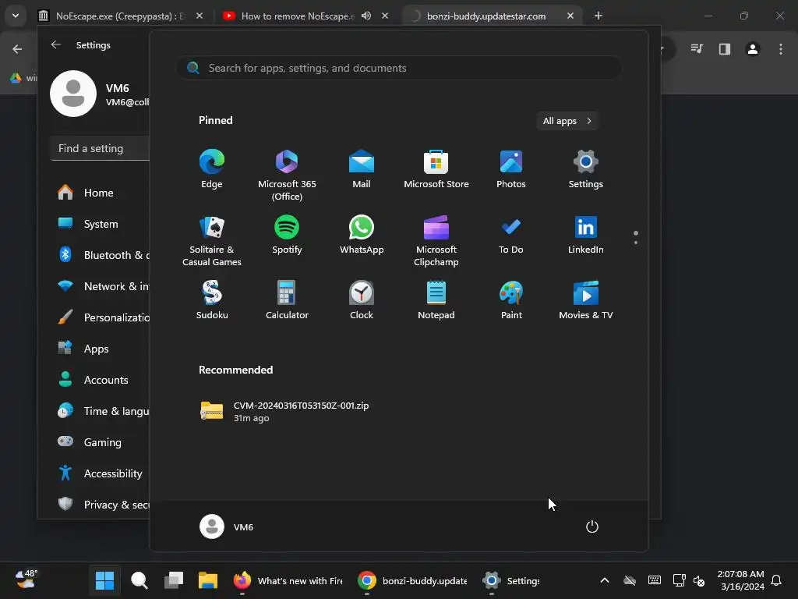Click the Chrome back navigation arrow
The image size is (798, 599).
[17, 49]
